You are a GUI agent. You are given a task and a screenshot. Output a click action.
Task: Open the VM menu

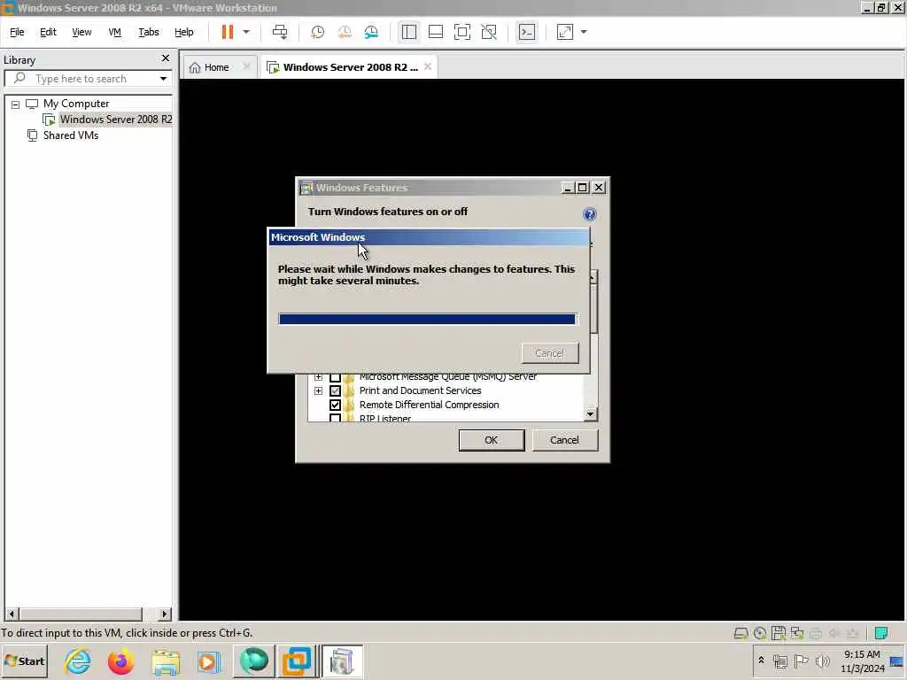point(114,32)
